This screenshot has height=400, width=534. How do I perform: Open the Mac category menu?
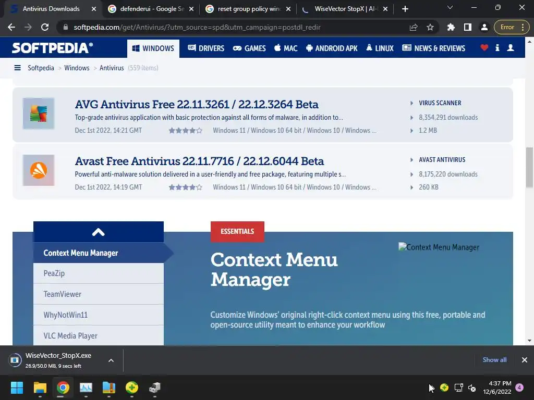click(286, 48)
